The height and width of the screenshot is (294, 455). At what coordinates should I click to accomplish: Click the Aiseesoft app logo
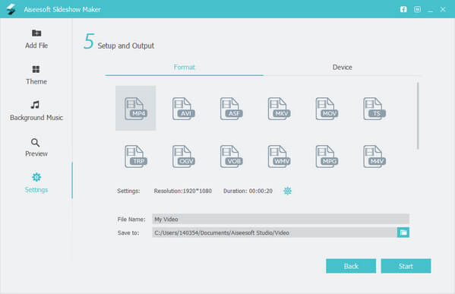(11, 9)
